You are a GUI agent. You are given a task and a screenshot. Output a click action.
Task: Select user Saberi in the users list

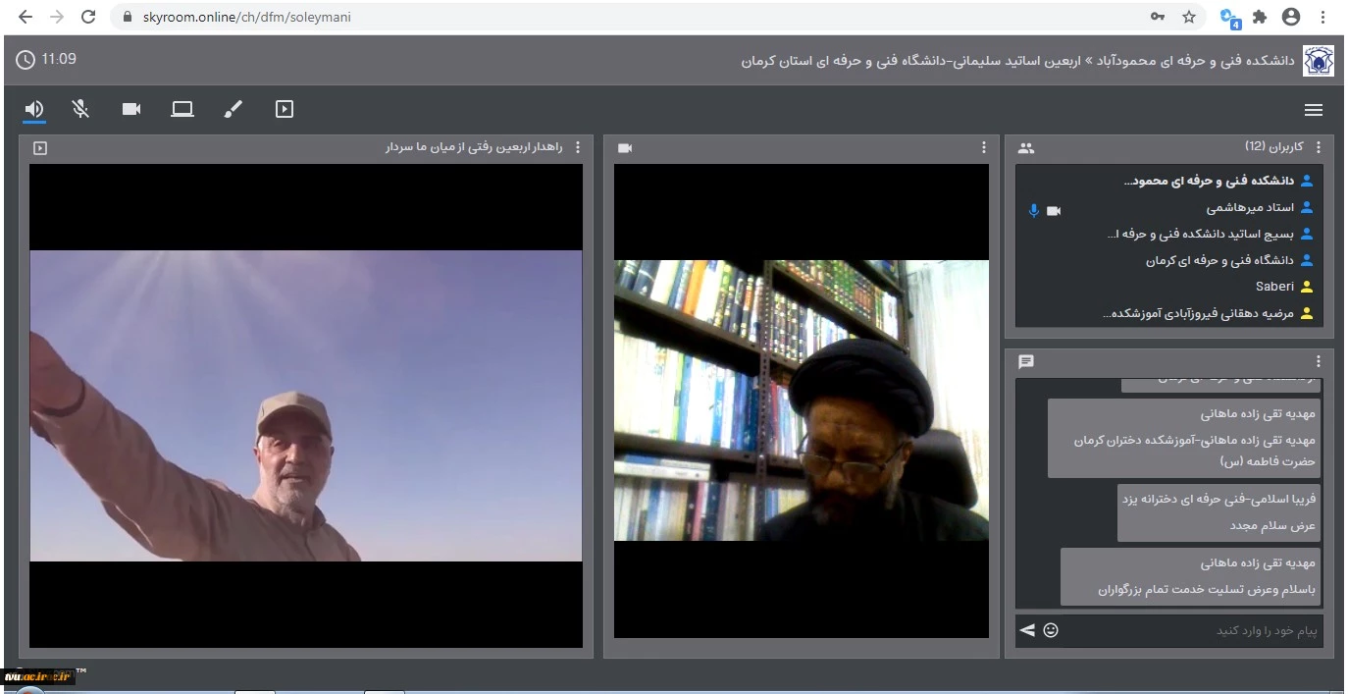point(1274,287)
